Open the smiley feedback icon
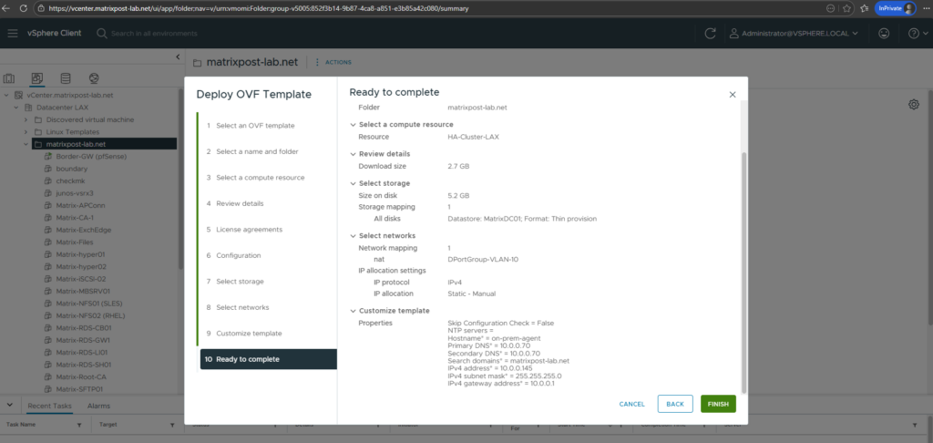933x443 pixels. click(884, 34)
